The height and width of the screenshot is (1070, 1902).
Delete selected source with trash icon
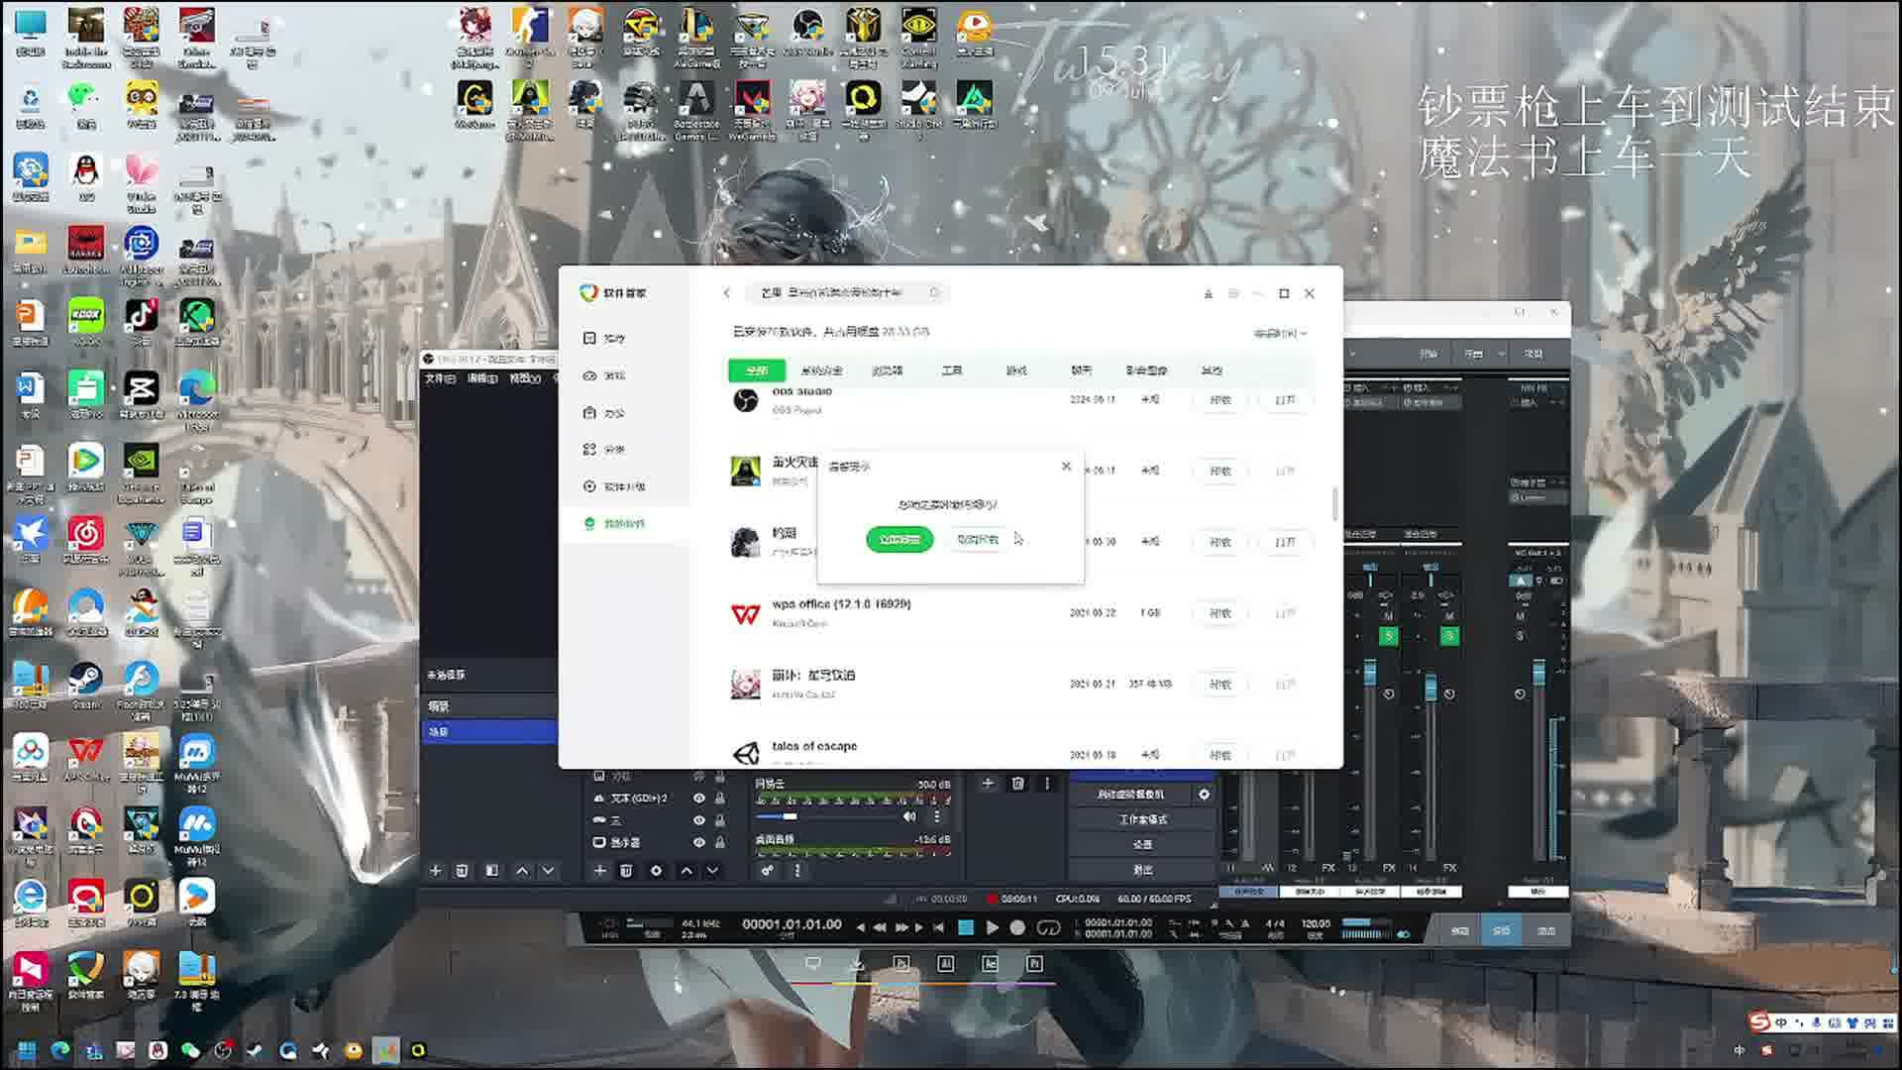(626, 871)
